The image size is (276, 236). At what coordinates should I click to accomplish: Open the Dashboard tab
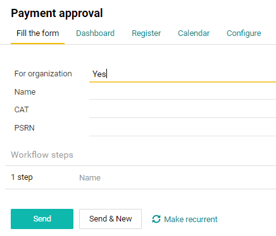coord(96,33)
